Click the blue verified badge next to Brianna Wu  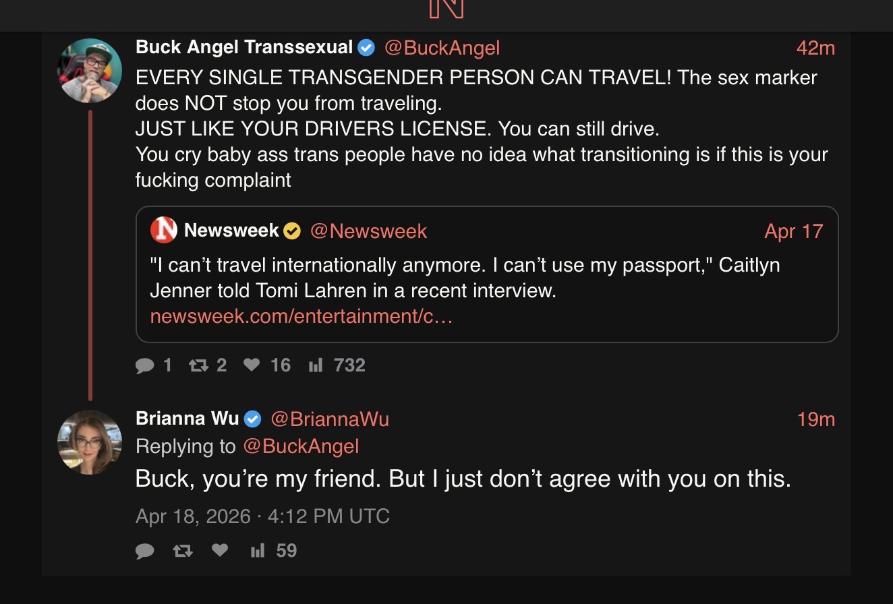click(x=252, y=419)
